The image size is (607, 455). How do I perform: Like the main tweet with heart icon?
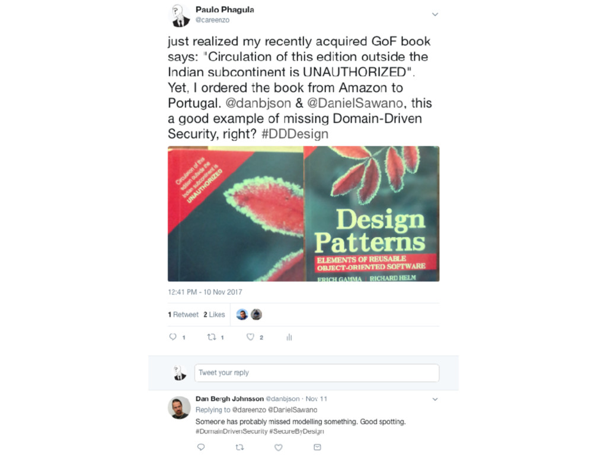pyautogui.click(x=251, y=337)
